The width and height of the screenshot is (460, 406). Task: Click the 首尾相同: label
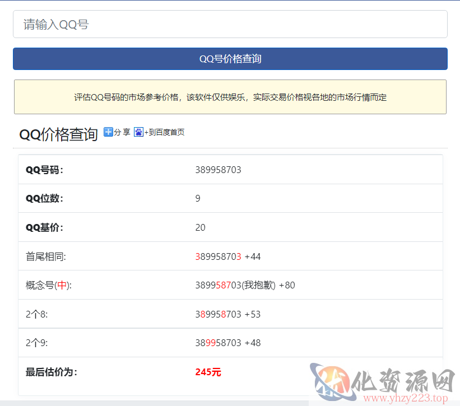[x=46, y=256]
